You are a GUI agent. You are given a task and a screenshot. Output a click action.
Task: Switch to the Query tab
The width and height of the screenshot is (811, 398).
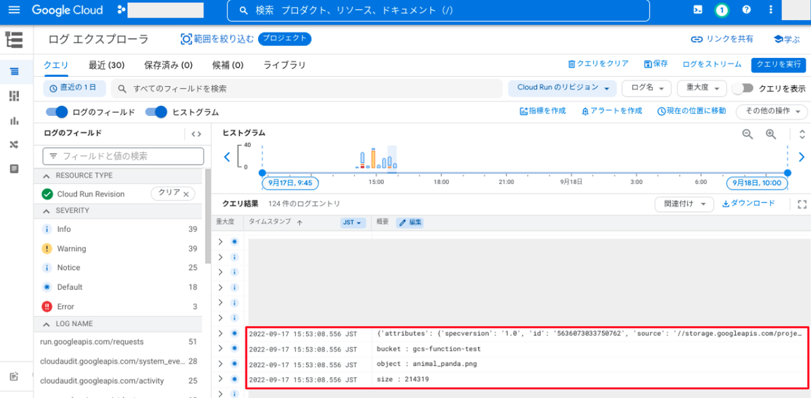pos(56,65)
